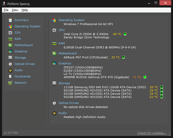Viewport: 173px width, 138px height.
Task: Click the Motherboard icon in the main panel
Action: 54,54
